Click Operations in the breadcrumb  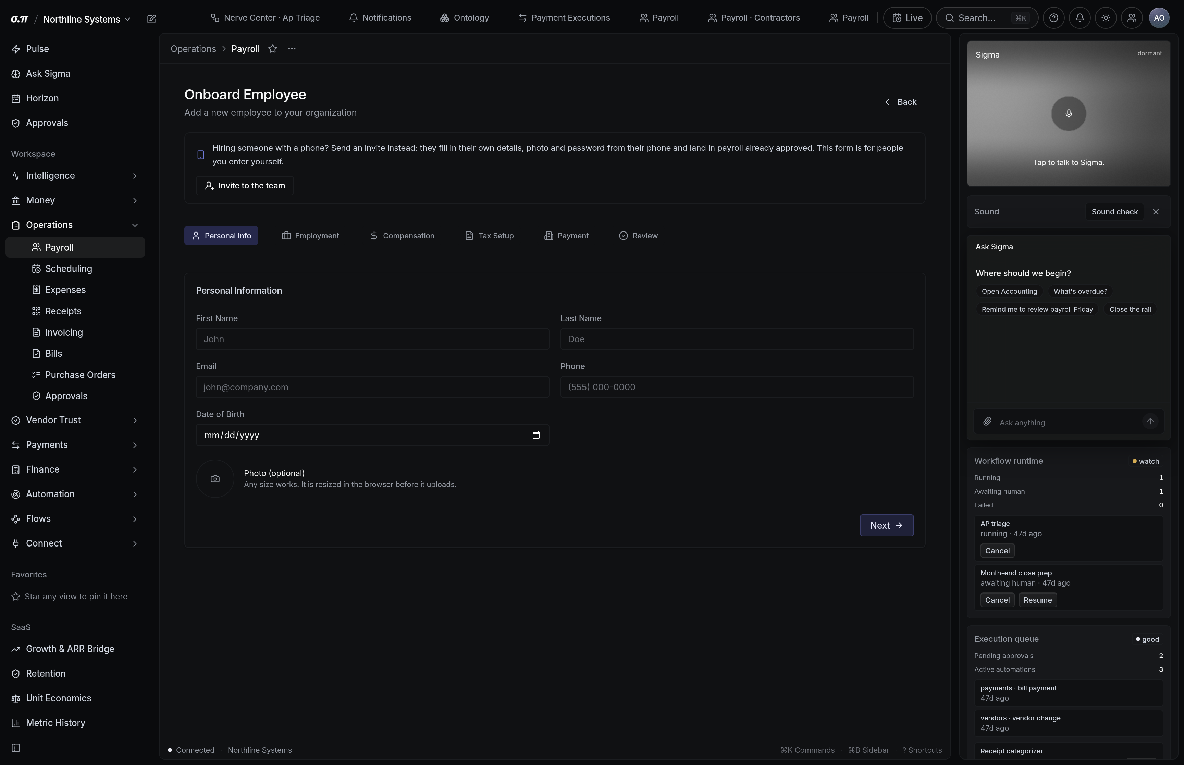[x=193, y=49]
